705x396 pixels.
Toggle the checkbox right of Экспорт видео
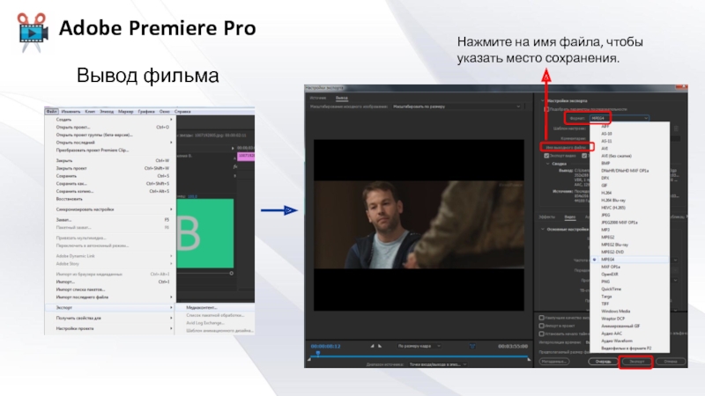point(584,156)
